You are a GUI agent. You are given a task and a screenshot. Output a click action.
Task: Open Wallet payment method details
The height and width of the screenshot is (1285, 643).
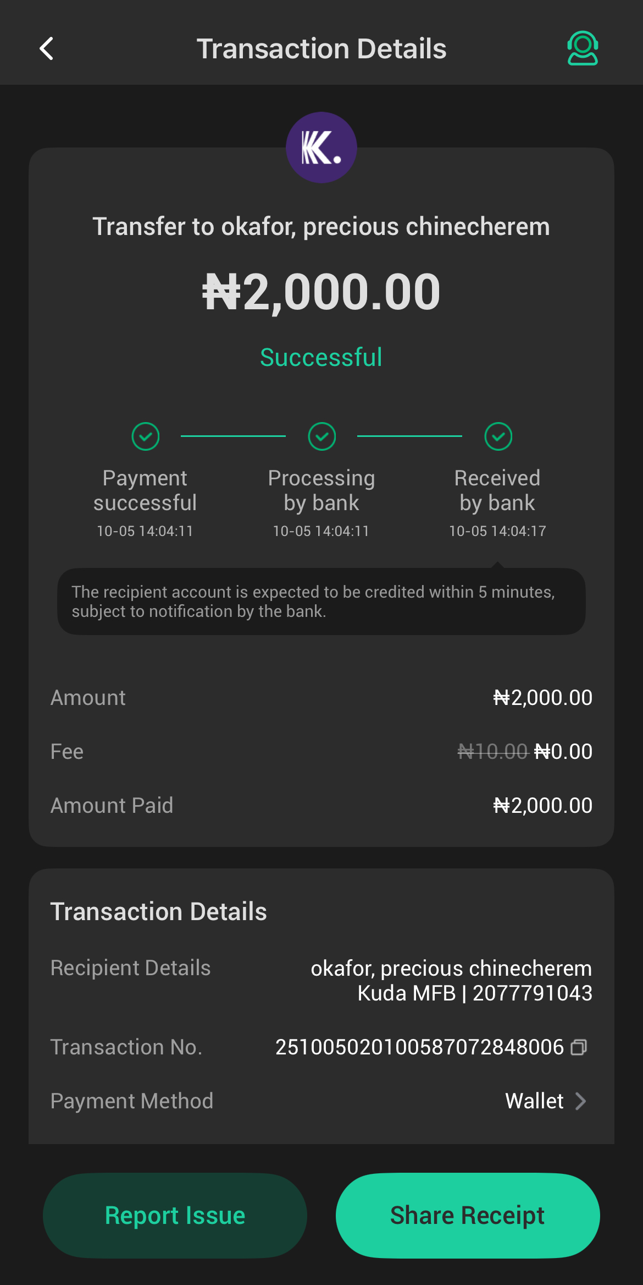pyautogui.click(x=534, y=1101)
